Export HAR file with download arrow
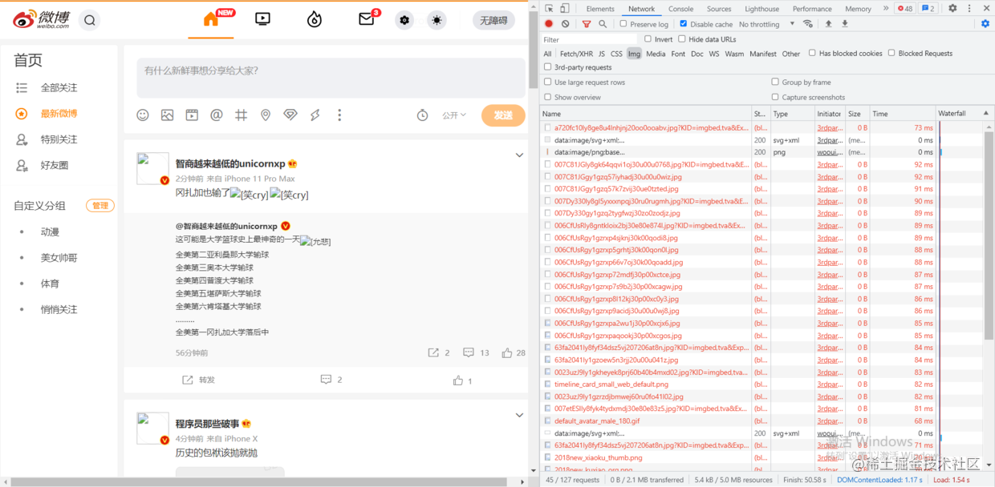The image size is (995, 487). 844,24
